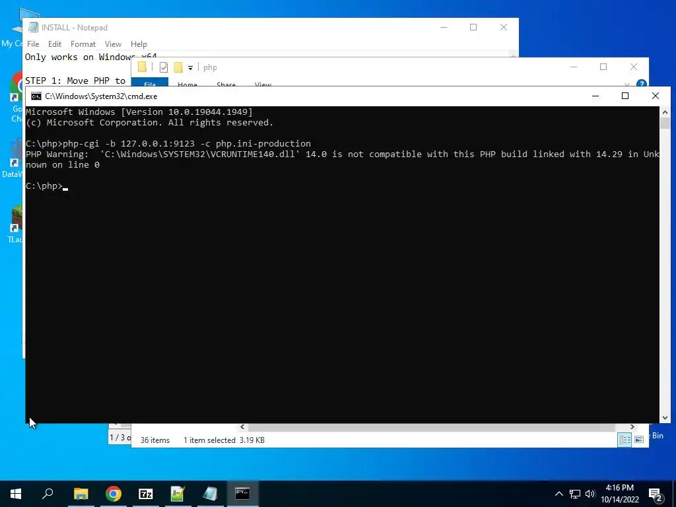Open 7-Zip from the taskbar
The height and width of the screenshot is (507, 676).
click(146, 494)
